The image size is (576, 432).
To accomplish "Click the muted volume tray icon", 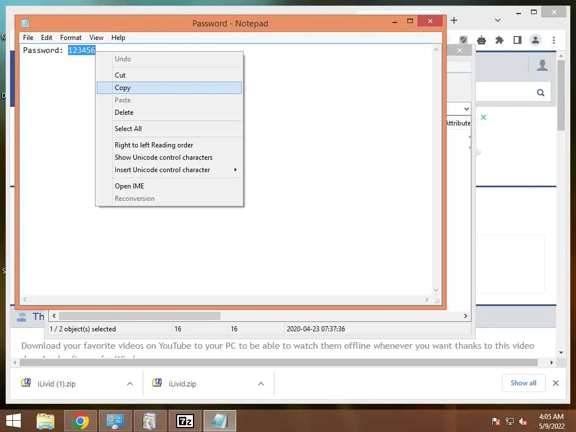I will tap(523, 421).
